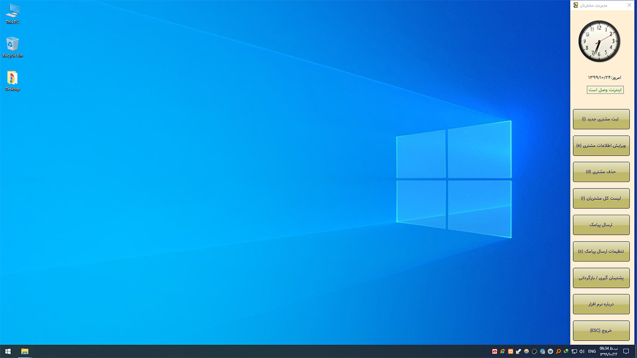Open taskbar clock and date
The width and height of the screenshot is (637, 358).
(609, 352)
